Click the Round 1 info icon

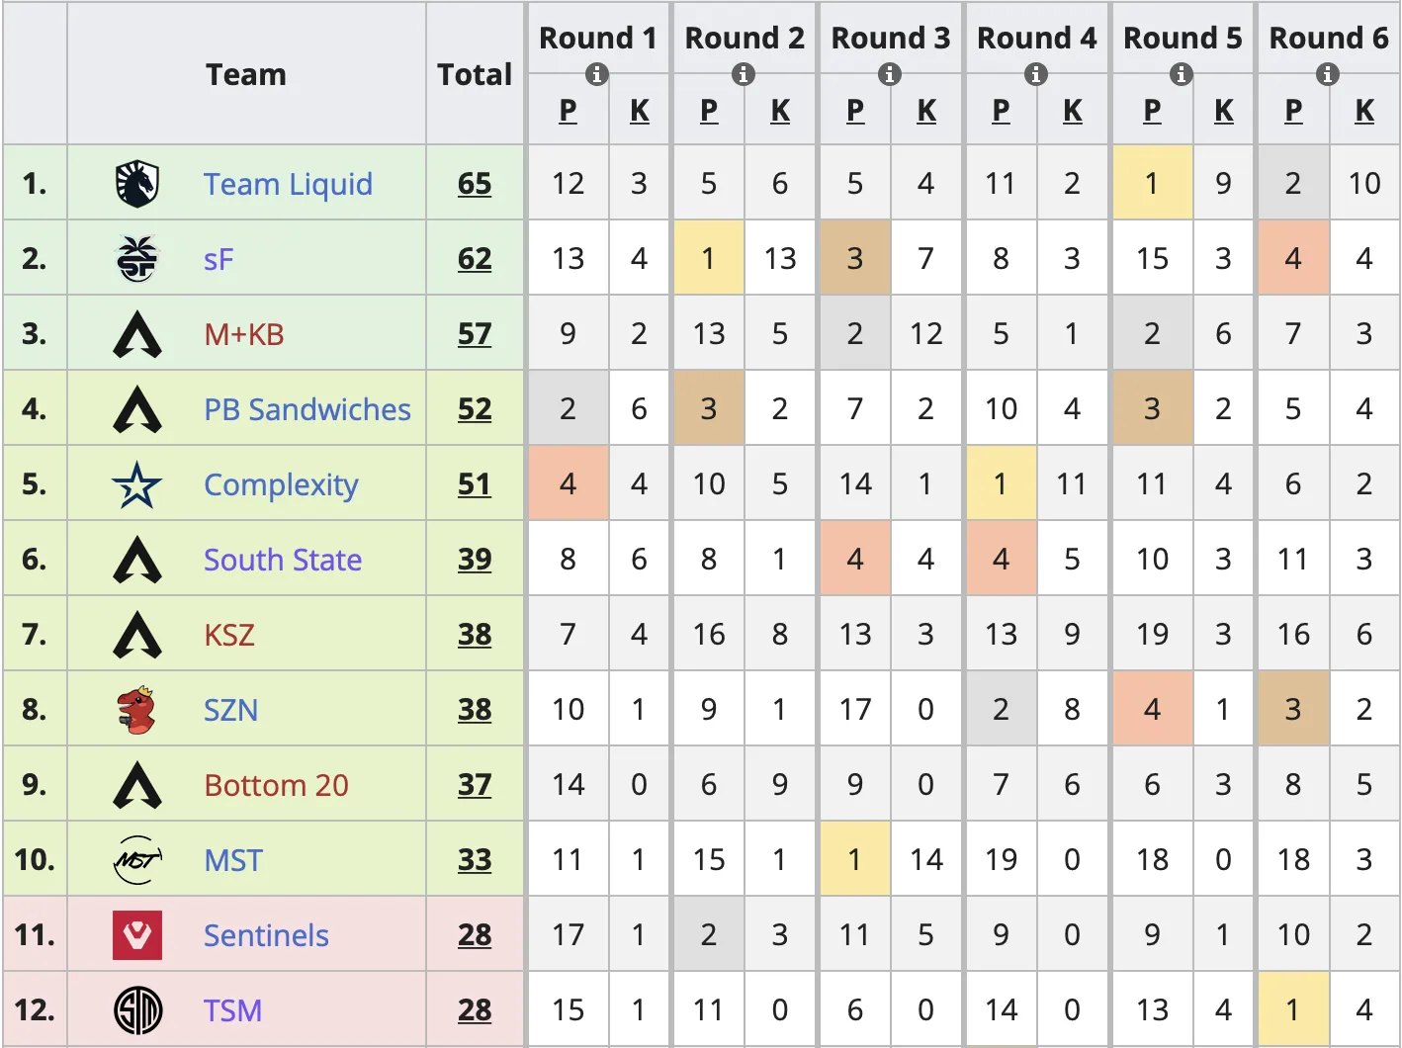(597, 74)
